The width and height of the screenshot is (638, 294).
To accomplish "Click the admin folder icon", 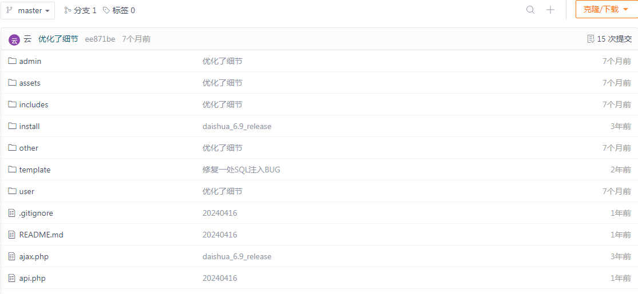I will (12, 61).
